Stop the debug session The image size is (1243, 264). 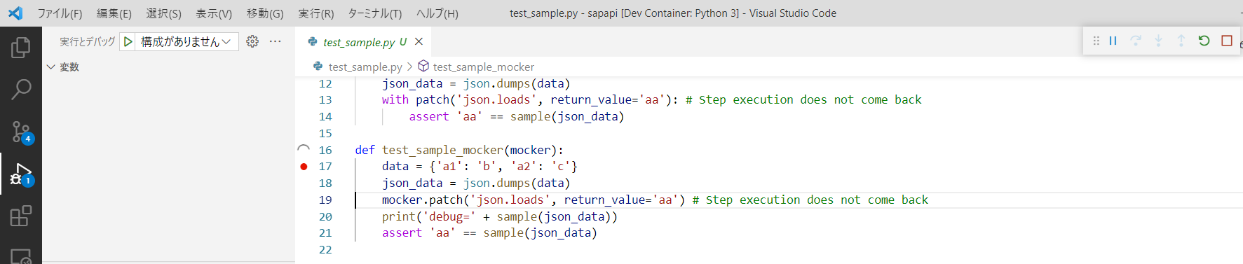[1227, 41]
